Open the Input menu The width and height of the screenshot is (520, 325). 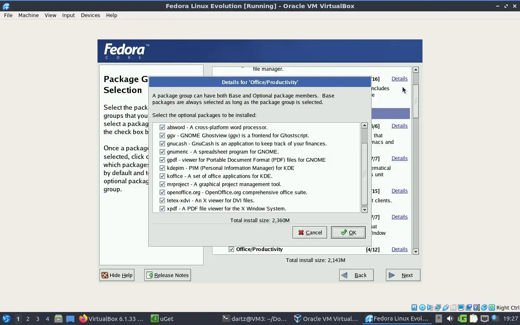click(68, 15)
